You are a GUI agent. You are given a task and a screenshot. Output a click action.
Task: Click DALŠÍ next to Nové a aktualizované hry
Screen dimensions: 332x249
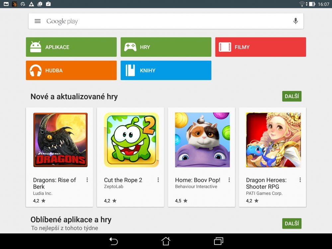[291, 96]
